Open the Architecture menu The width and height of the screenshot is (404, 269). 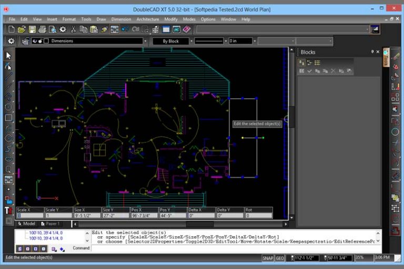(x=148, y=19)
